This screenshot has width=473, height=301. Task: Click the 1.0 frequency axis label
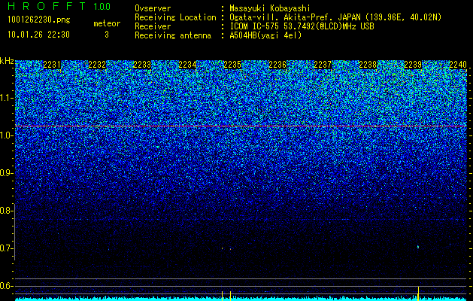[7, 135]
